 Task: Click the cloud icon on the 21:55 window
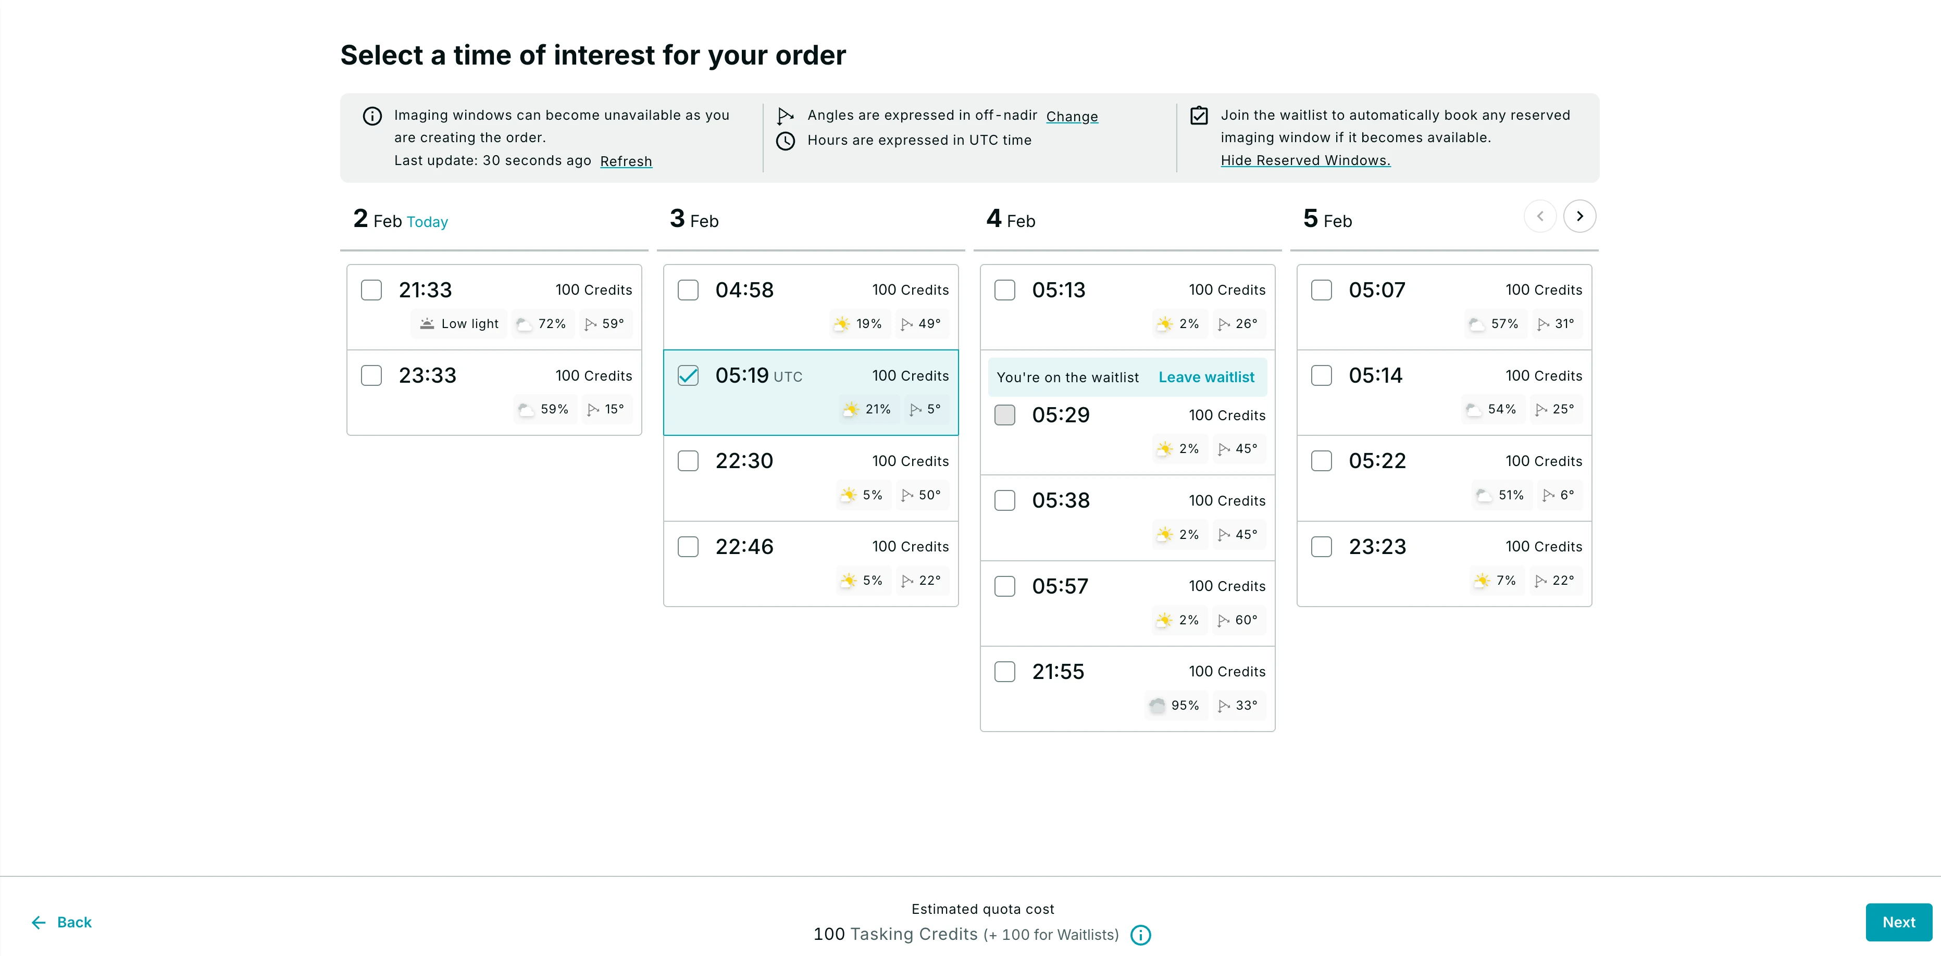[x=1156, y=706]
